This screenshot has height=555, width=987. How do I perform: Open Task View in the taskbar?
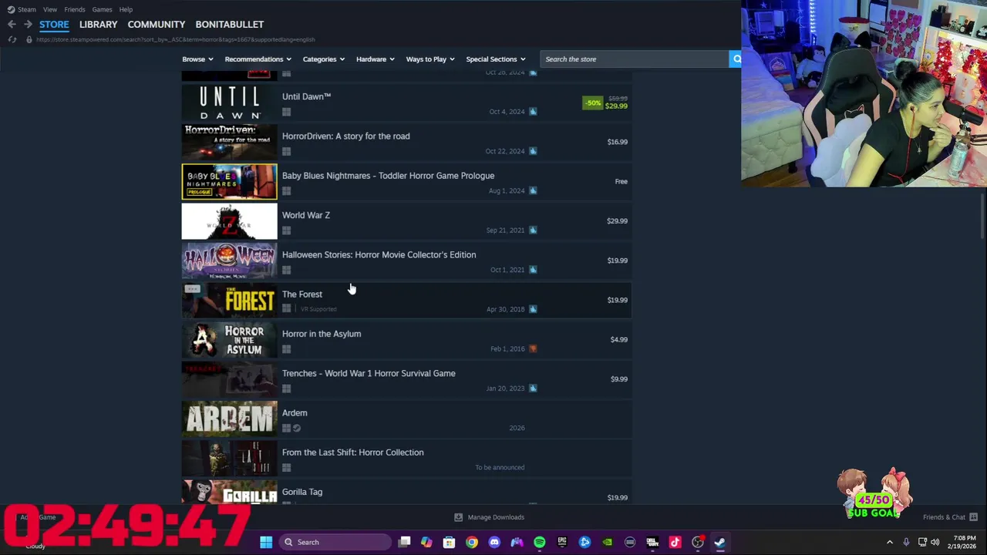(x=404, y=542)
